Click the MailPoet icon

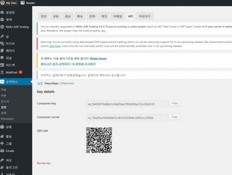(2, 72)
